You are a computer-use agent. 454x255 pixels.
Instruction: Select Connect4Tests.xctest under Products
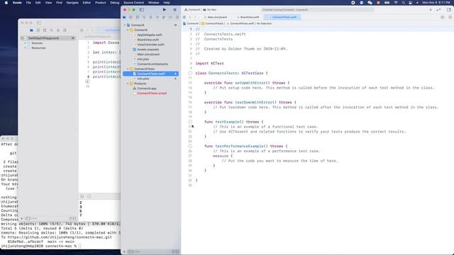pyautogui.click(x=150, y=93)
